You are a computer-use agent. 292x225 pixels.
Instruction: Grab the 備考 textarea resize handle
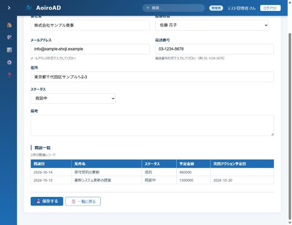272,134
